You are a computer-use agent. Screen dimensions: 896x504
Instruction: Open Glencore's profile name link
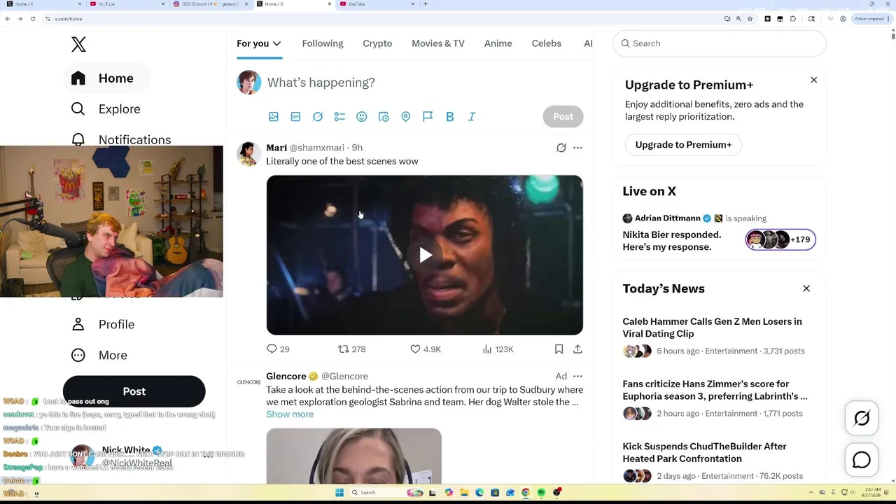coord(286,376)
